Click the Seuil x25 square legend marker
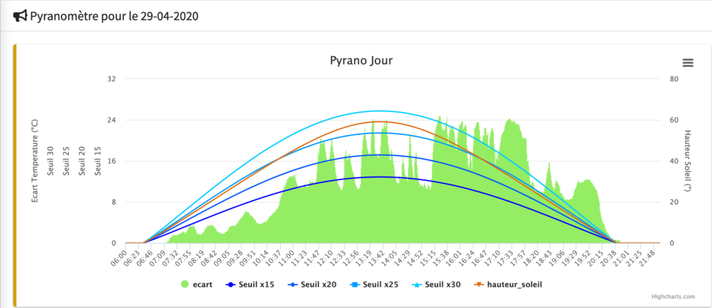Viewport: 712px width, 308px height. pyautogui.click(x=354, y=284)
